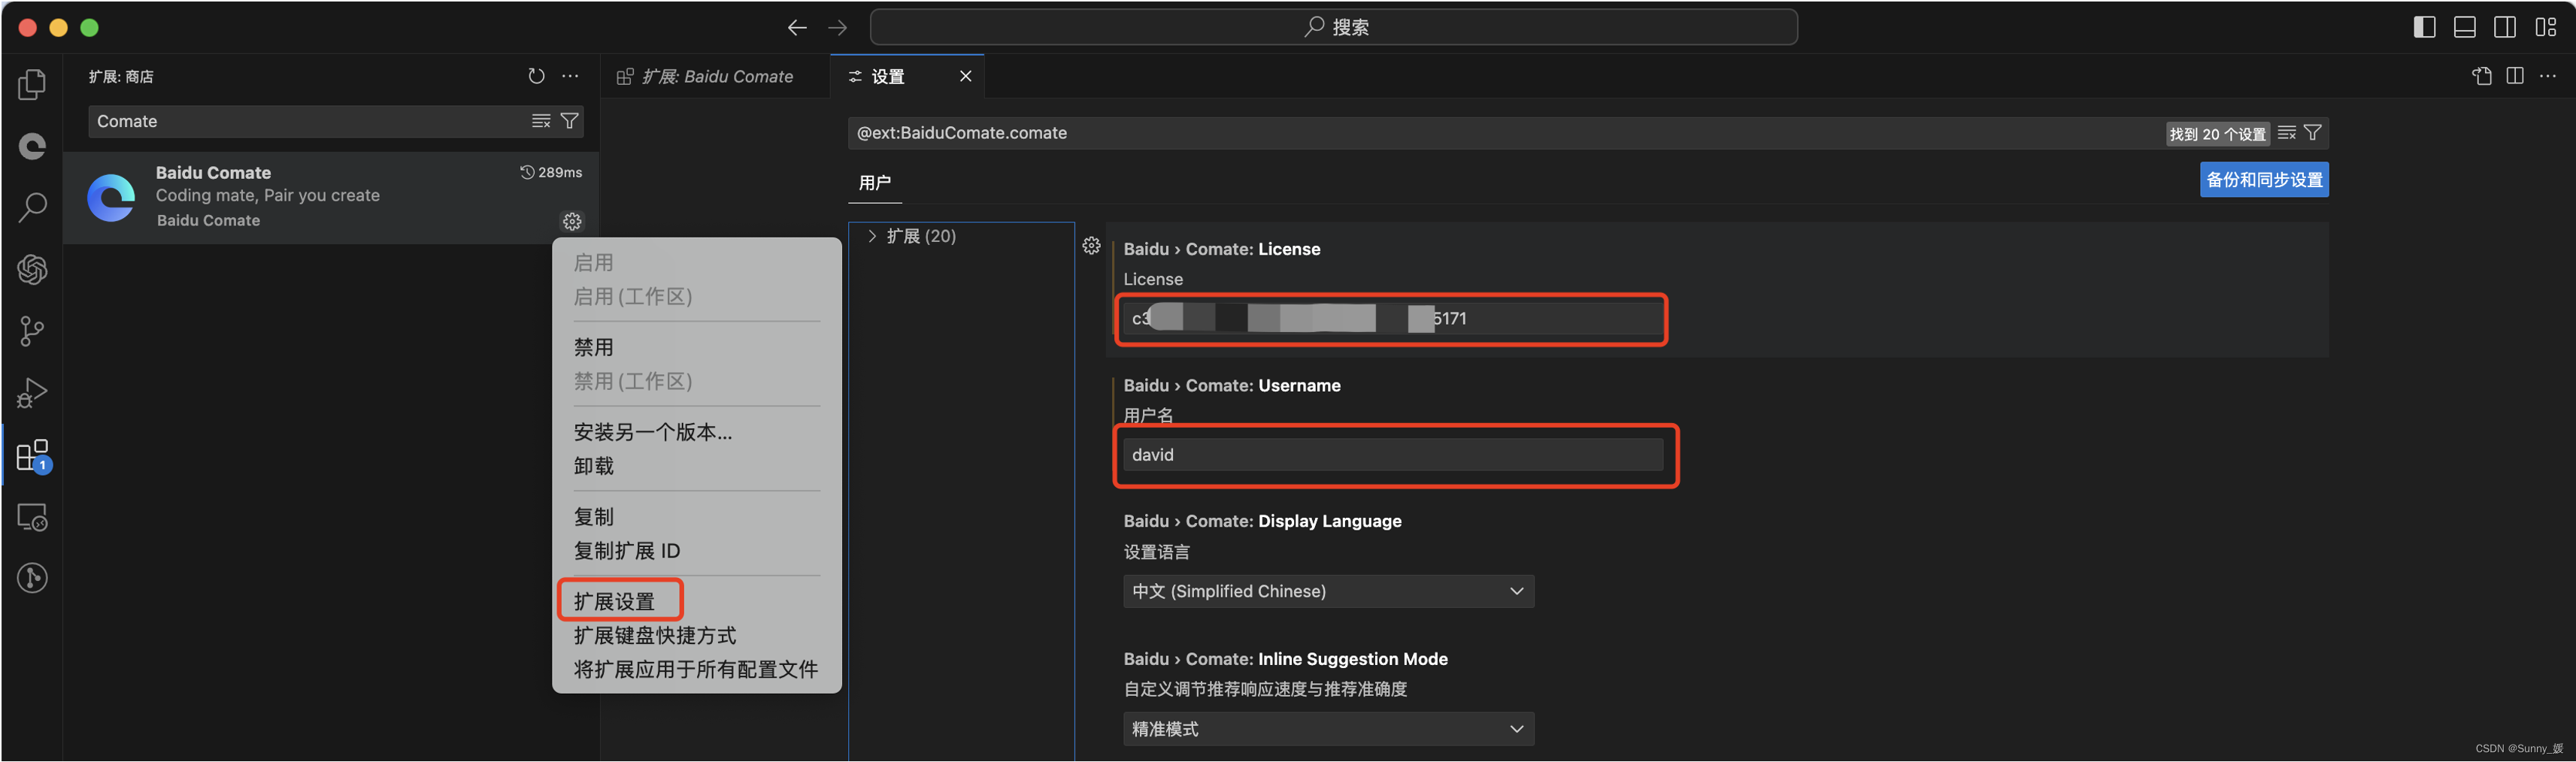Refresh the extensions marketplace list
The height and width of the screenshot is (762, 2576).
pyautogui.click(x=537, y=76)
